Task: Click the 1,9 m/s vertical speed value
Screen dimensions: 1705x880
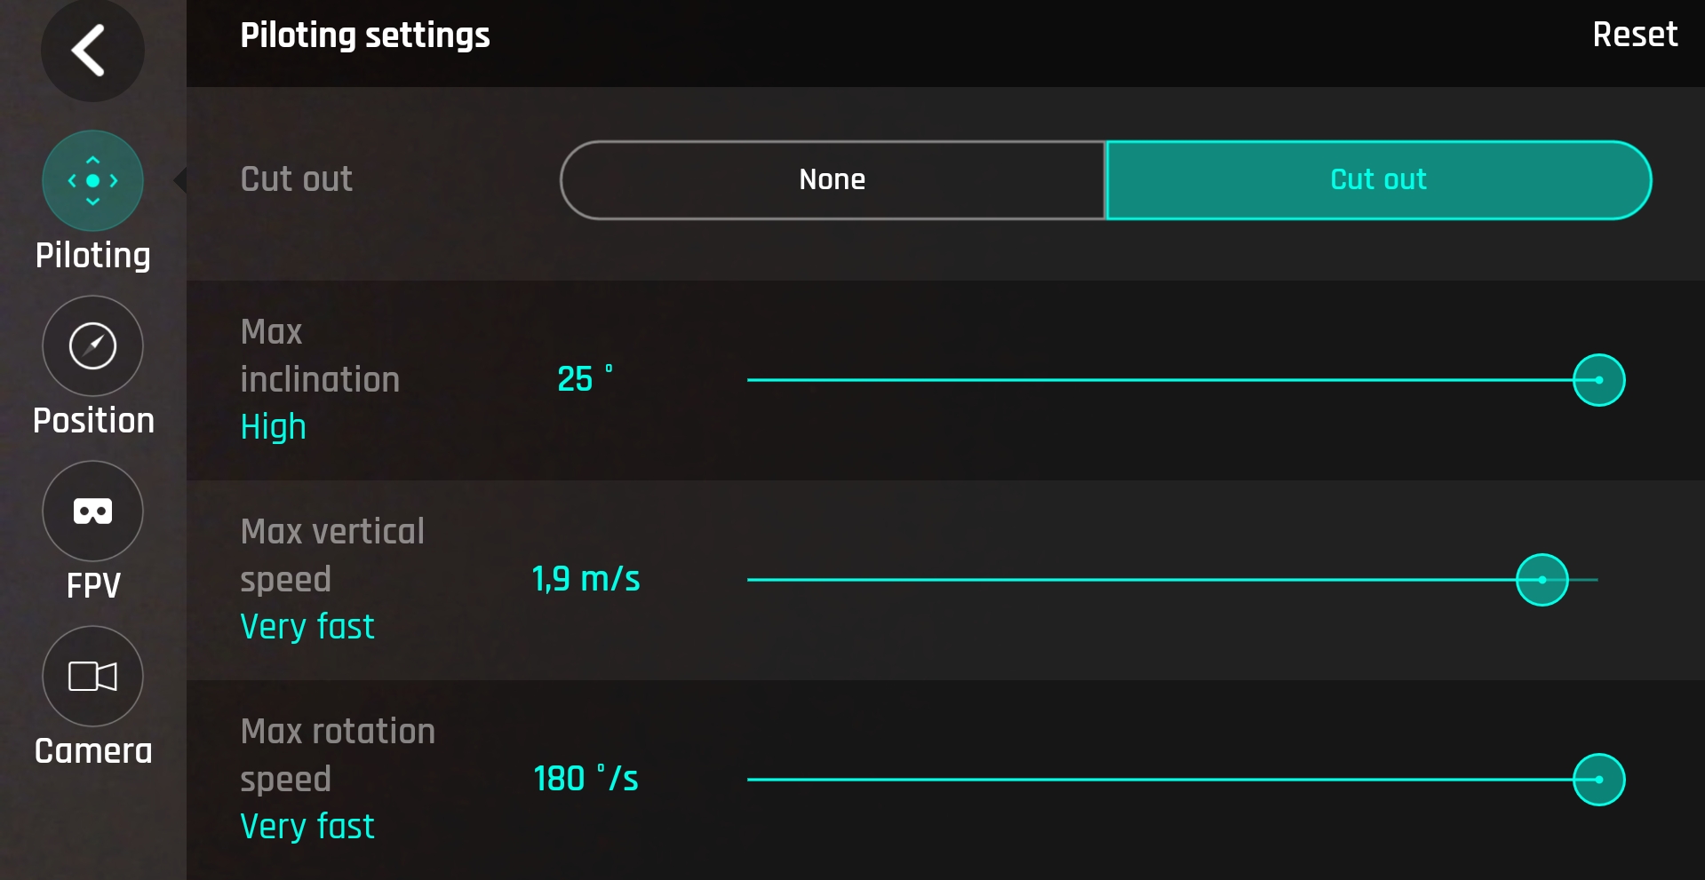Action: coord(586,579)
